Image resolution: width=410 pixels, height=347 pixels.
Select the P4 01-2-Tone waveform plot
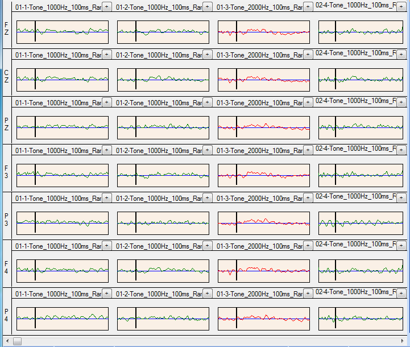coord(163,319)
